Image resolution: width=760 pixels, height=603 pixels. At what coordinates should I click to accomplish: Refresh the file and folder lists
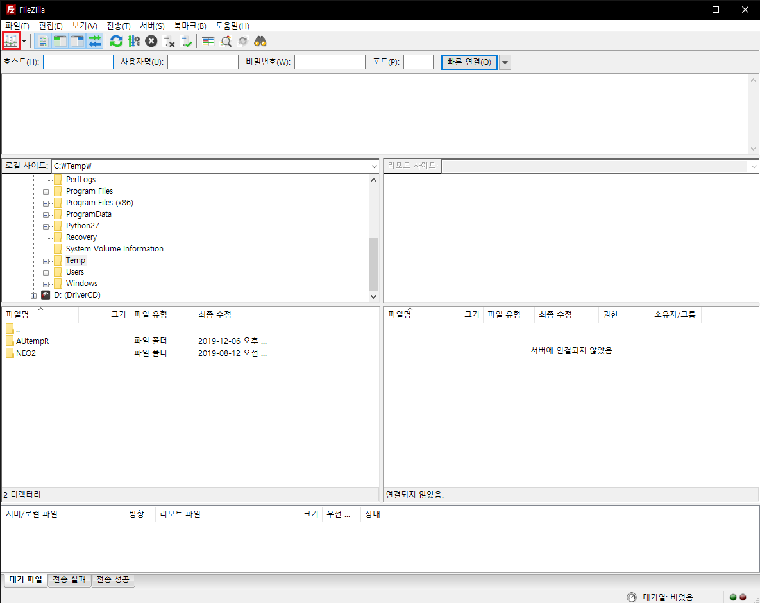116,41
